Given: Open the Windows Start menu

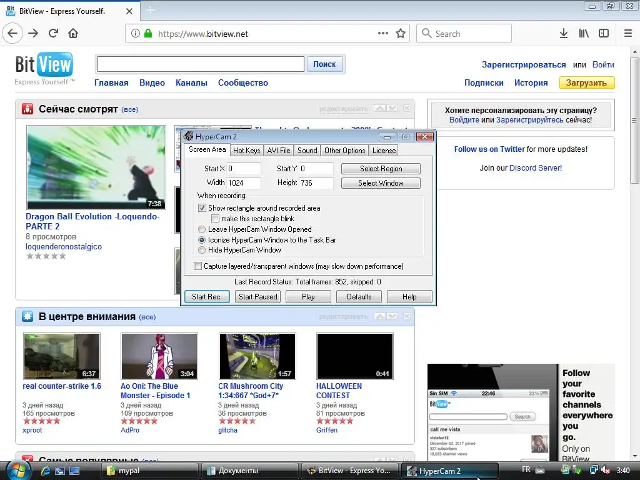Looking at the screenshot, I should pyautogui.click(x=17, y=471).
